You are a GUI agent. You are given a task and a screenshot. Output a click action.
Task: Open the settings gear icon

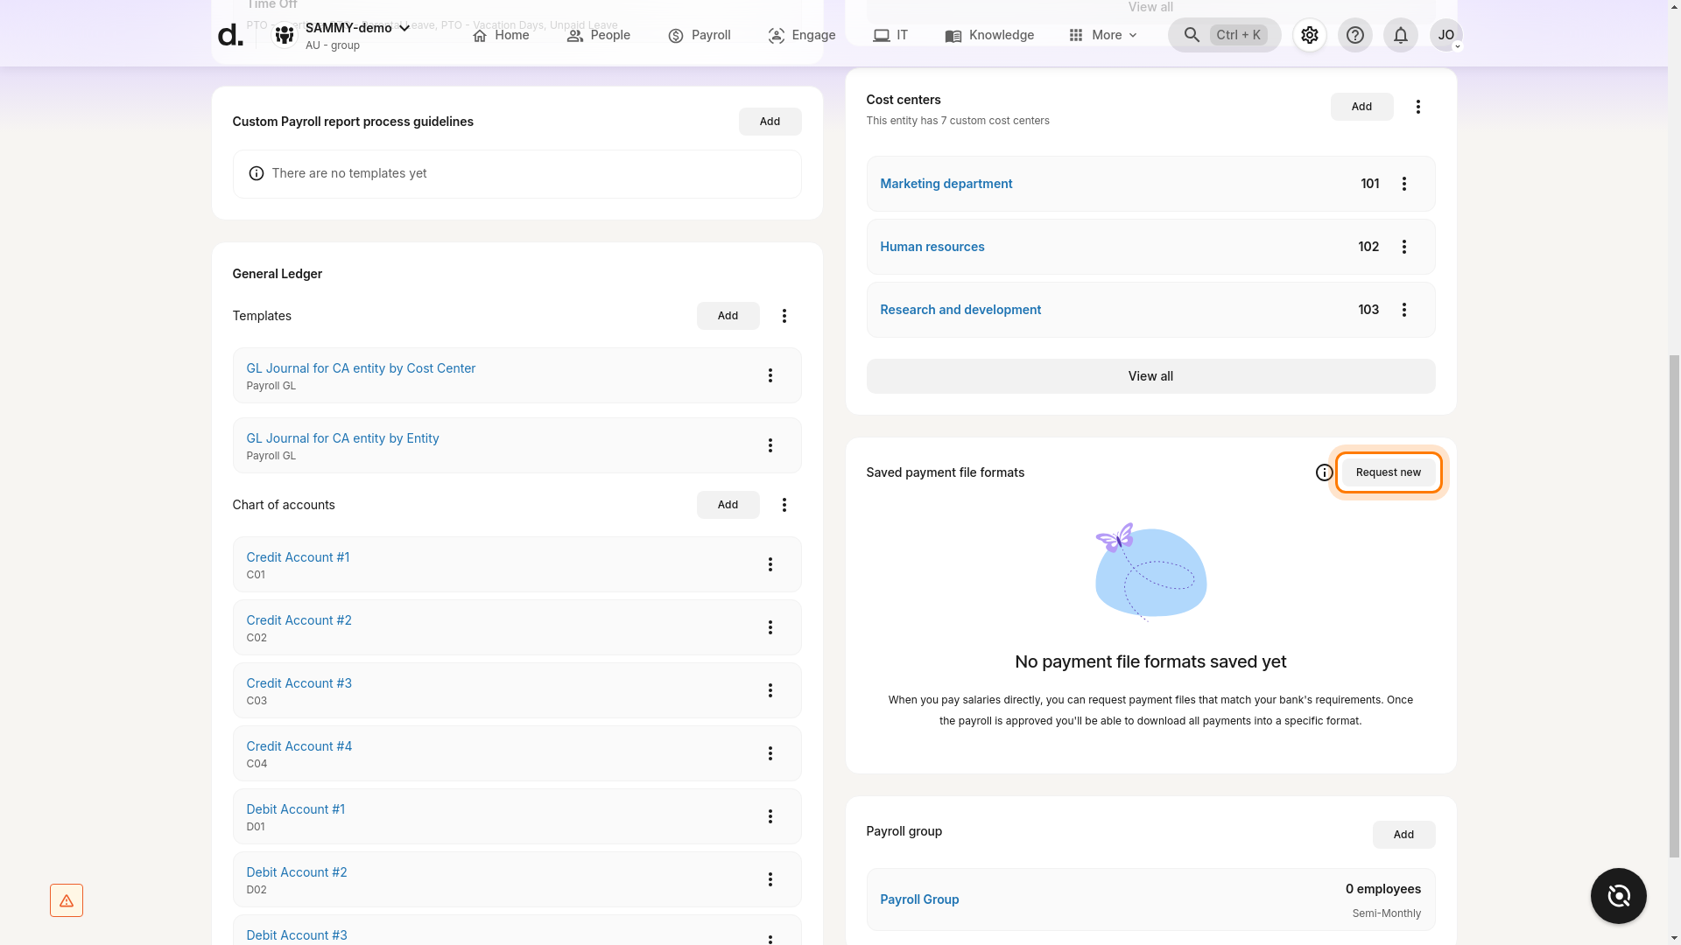coord(1309,35)
